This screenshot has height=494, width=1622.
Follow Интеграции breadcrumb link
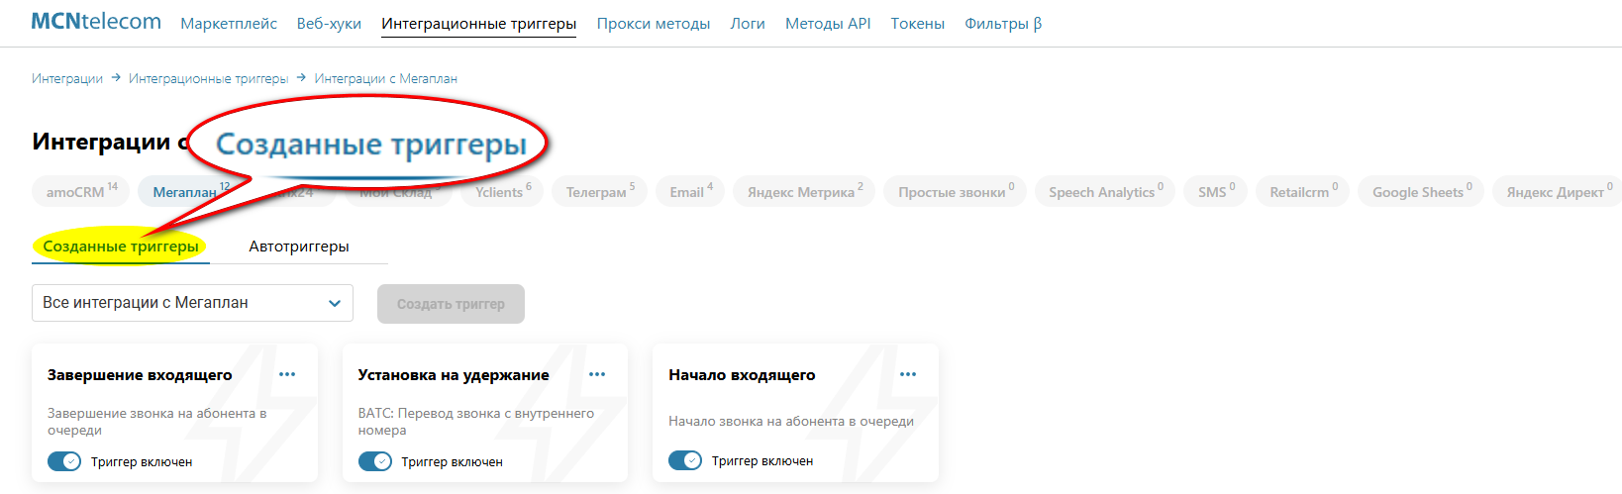tap(67, 78)
